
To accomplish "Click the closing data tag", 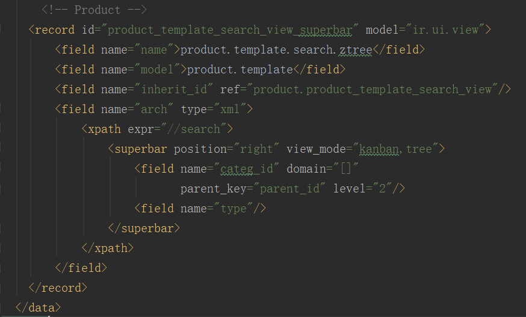I will (38, 307).
